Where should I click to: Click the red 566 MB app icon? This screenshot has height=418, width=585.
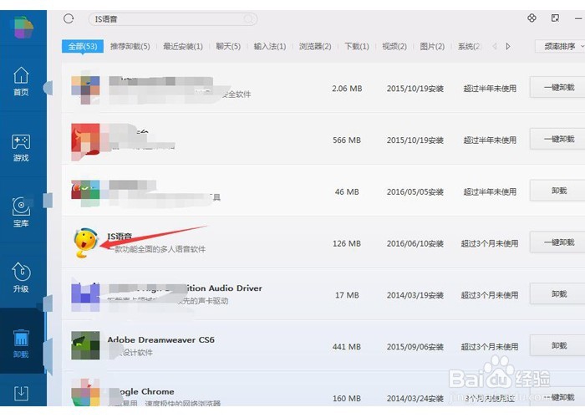tap(85, 141)
